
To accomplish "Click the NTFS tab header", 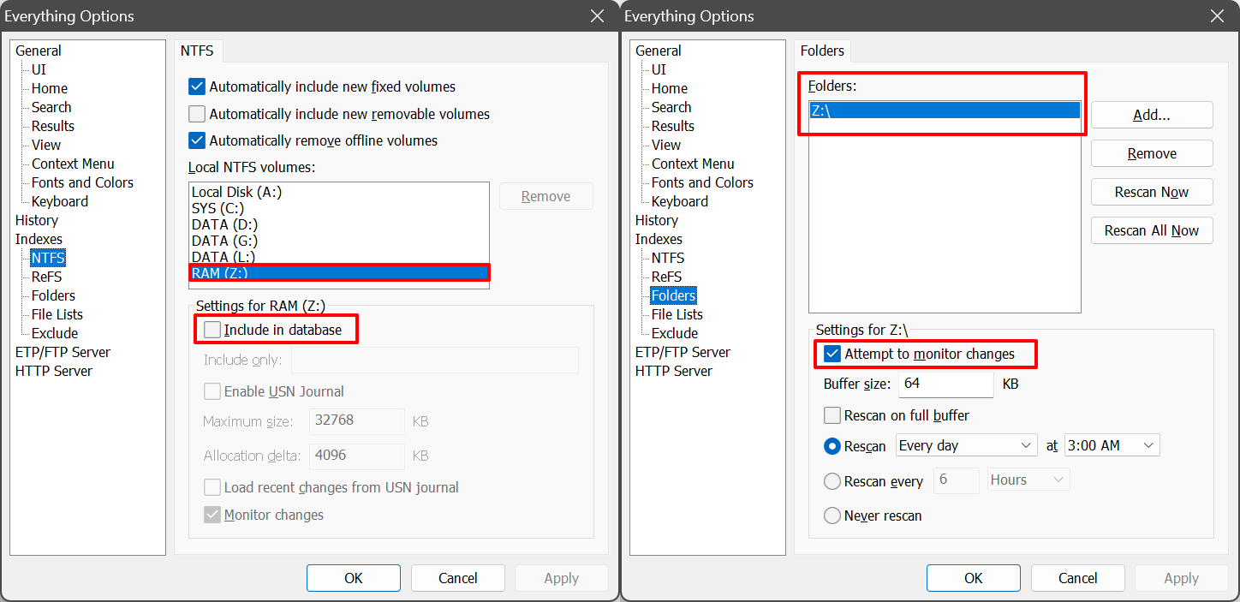I will (198, 51).
